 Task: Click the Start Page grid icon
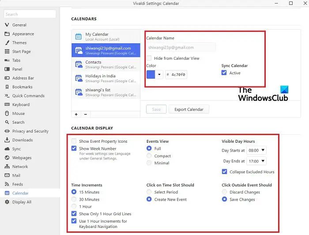click(x=7, y=51)
